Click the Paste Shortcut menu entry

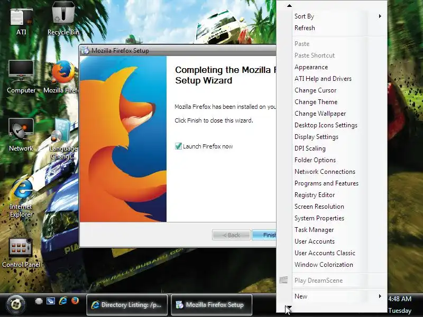tap(332, 55)
